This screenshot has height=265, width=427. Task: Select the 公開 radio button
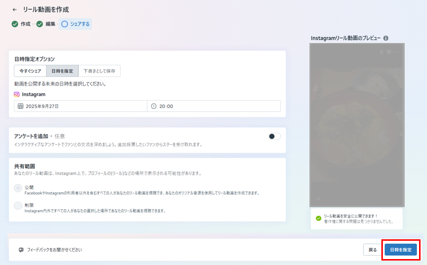click(18, 188)
